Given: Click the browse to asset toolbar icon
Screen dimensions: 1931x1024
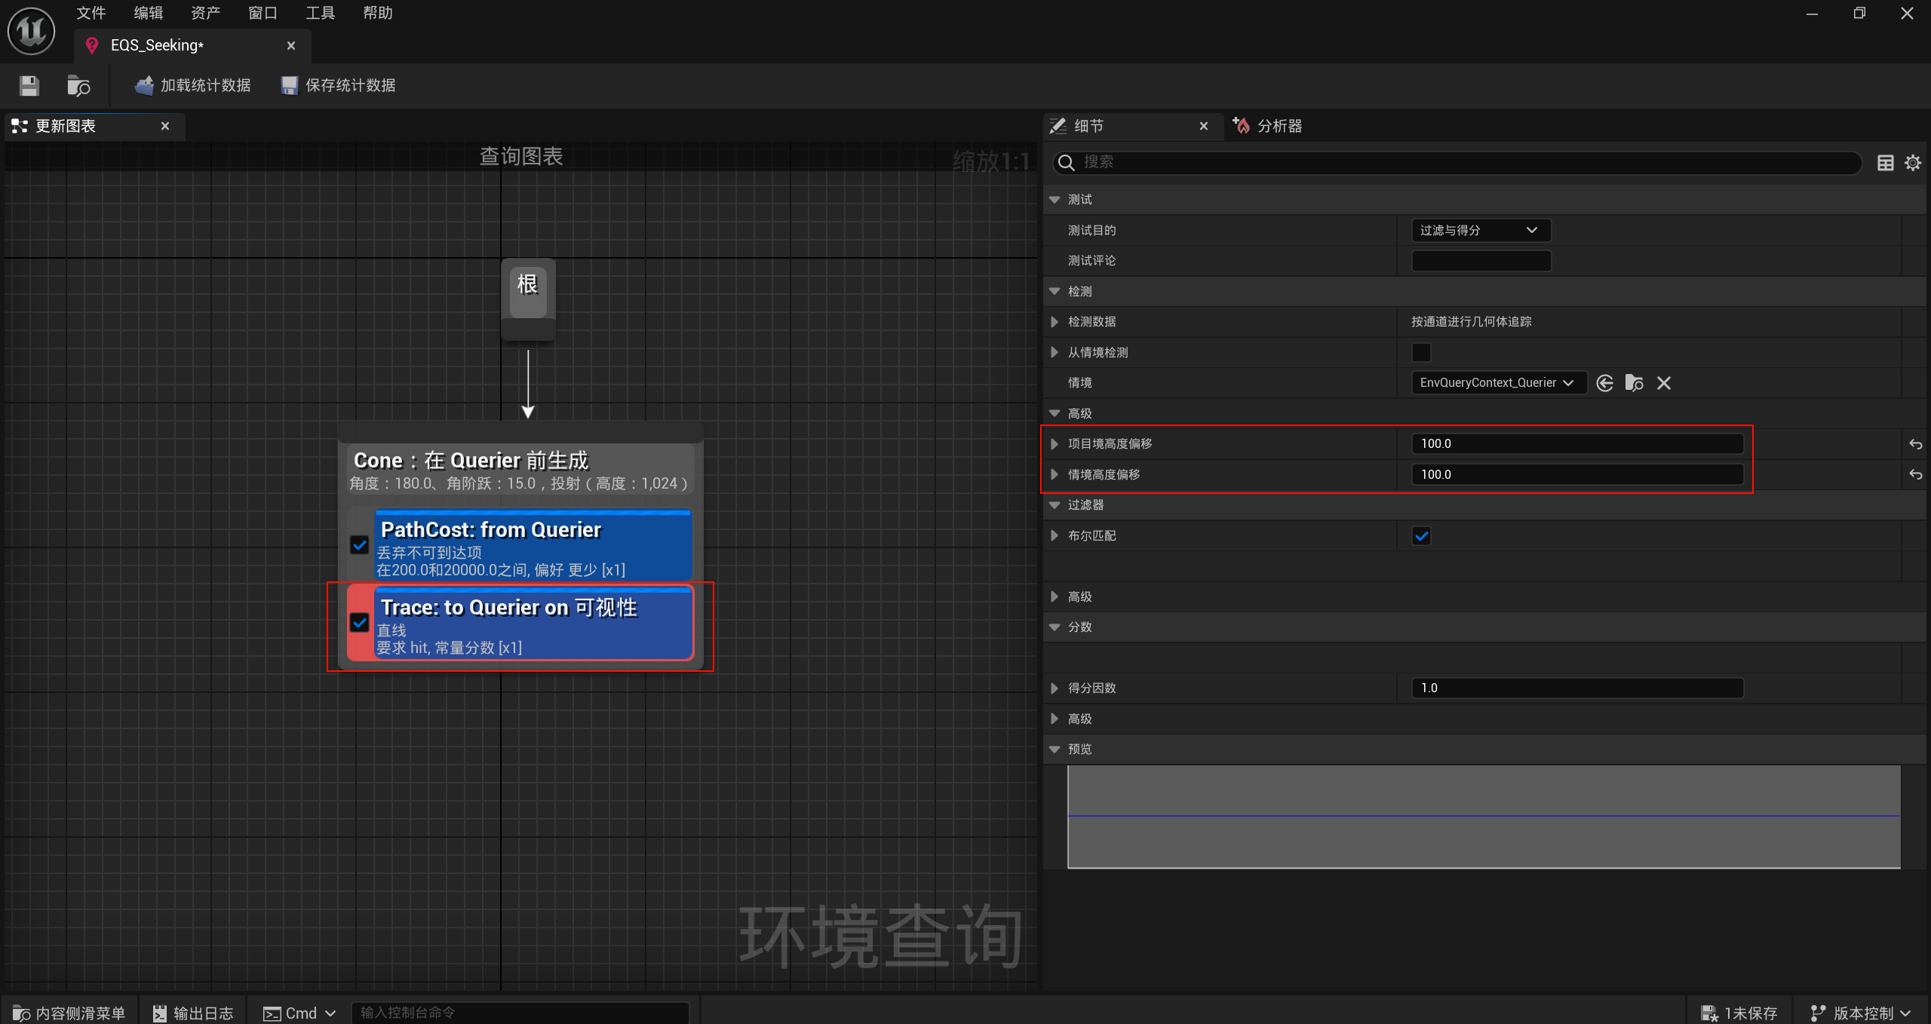Looking at the screenshot, I should pos(78,86).
